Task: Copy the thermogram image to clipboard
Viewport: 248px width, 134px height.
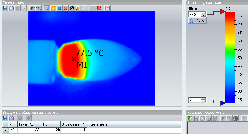Action: [11, 8]
